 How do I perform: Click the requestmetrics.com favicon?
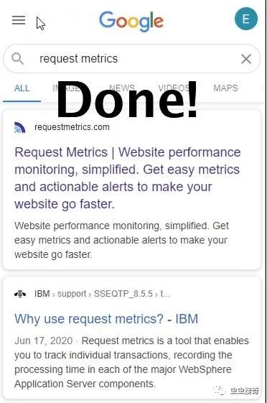click(x=20, y=127)
